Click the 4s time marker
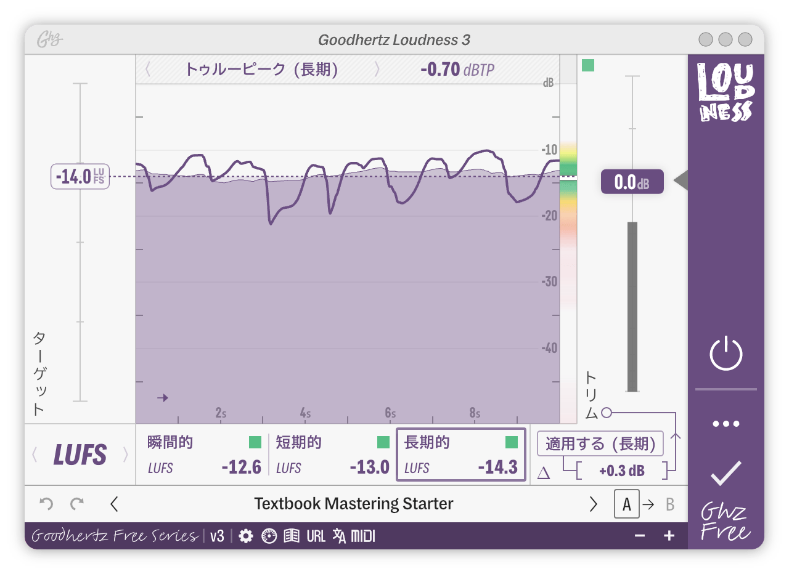The width and height of the screenshot is (789, 574). point(305,413)
